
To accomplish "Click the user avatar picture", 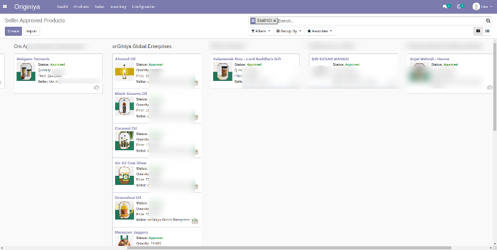I will pos(476,6).
